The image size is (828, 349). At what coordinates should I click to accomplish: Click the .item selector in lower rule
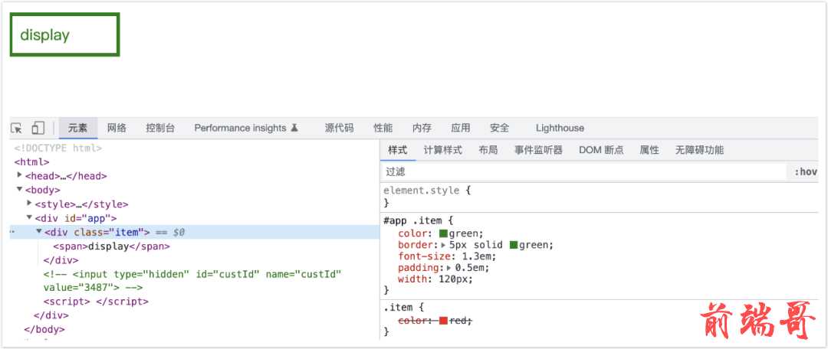(x=396, y=308)
